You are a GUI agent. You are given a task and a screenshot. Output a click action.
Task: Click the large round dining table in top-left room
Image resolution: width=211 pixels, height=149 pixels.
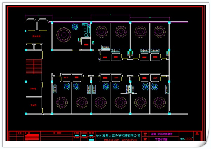(64, 35)
